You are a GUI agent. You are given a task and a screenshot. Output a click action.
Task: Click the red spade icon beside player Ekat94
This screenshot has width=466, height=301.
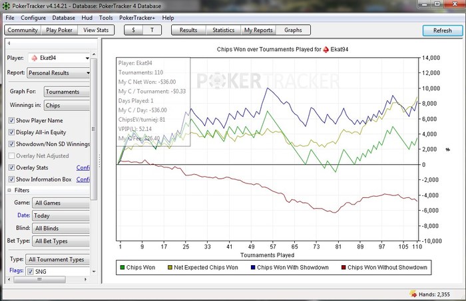click(35, 58)
